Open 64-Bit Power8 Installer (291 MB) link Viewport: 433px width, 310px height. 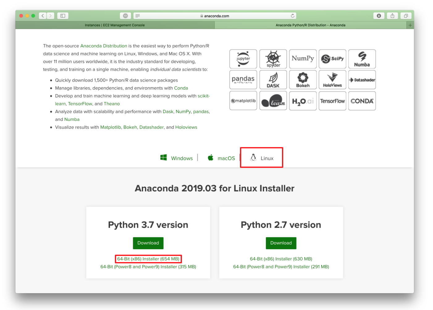pos(281,267)
